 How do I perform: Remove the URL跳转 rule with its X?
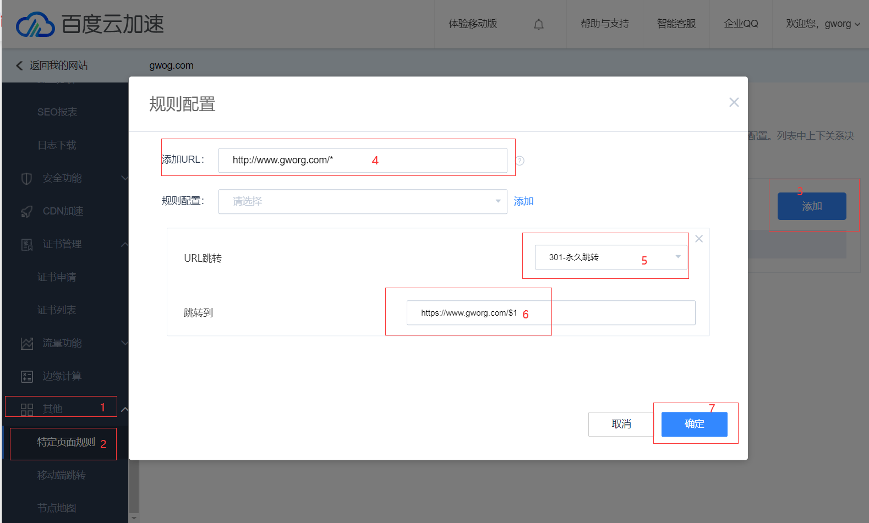pos(699,239)
